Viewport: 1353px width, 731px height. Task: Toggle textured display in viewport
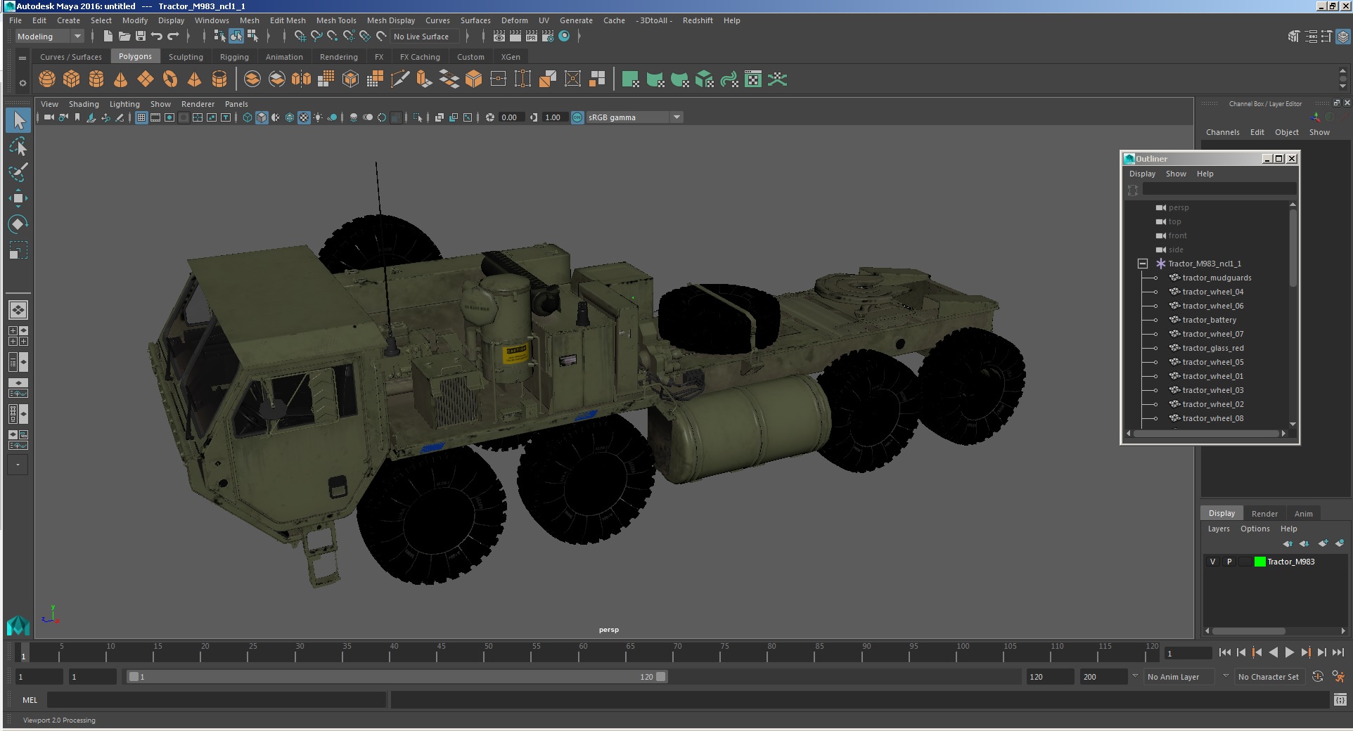coord(304,117)
